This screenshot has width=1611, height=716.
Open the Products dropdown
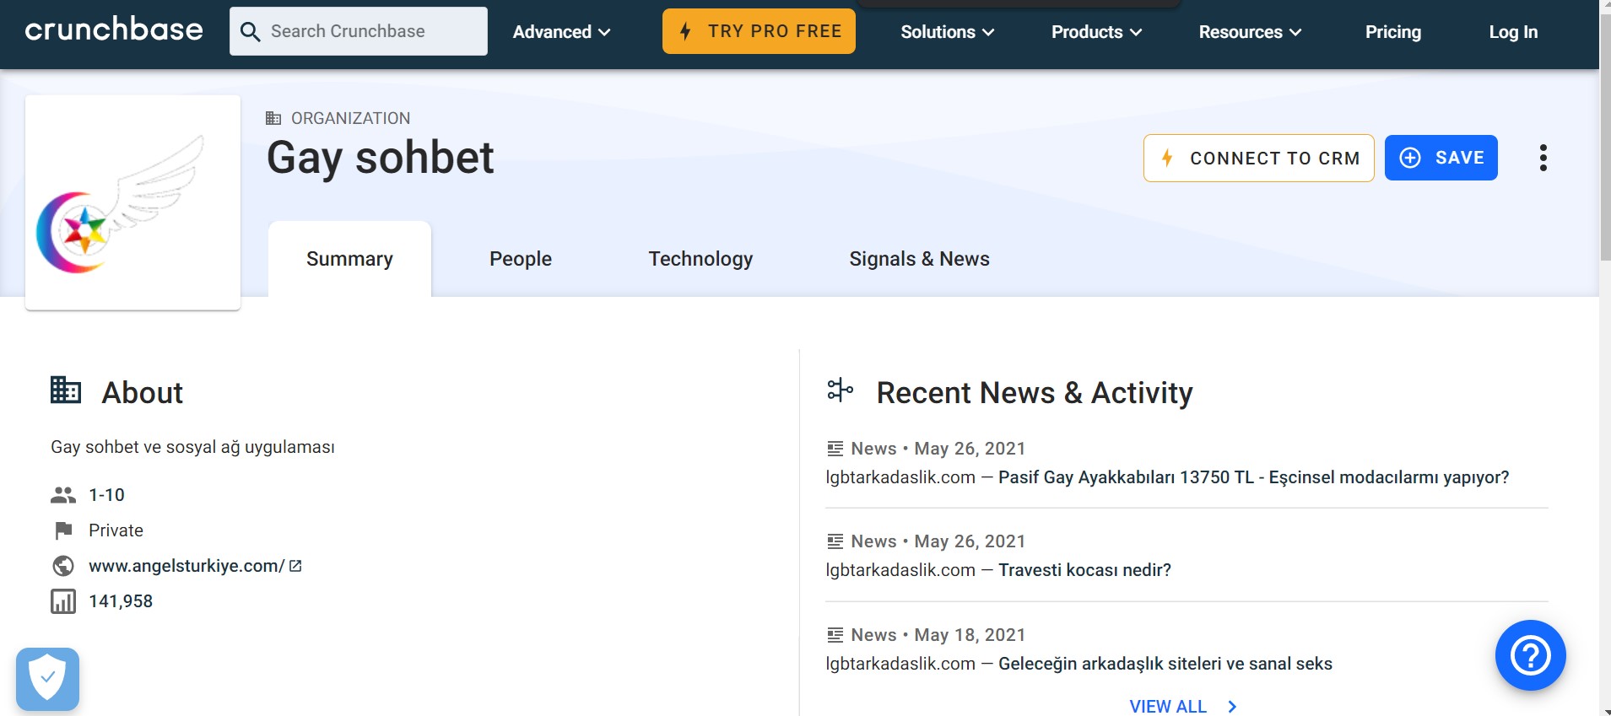point(1096,32)
